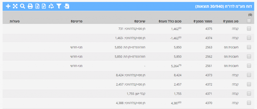Click the plus (add new) icon
257x109 pixels.
coord(8,6)
